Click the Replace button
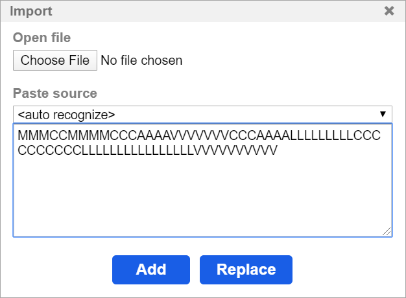 click(x=246, y=269)
